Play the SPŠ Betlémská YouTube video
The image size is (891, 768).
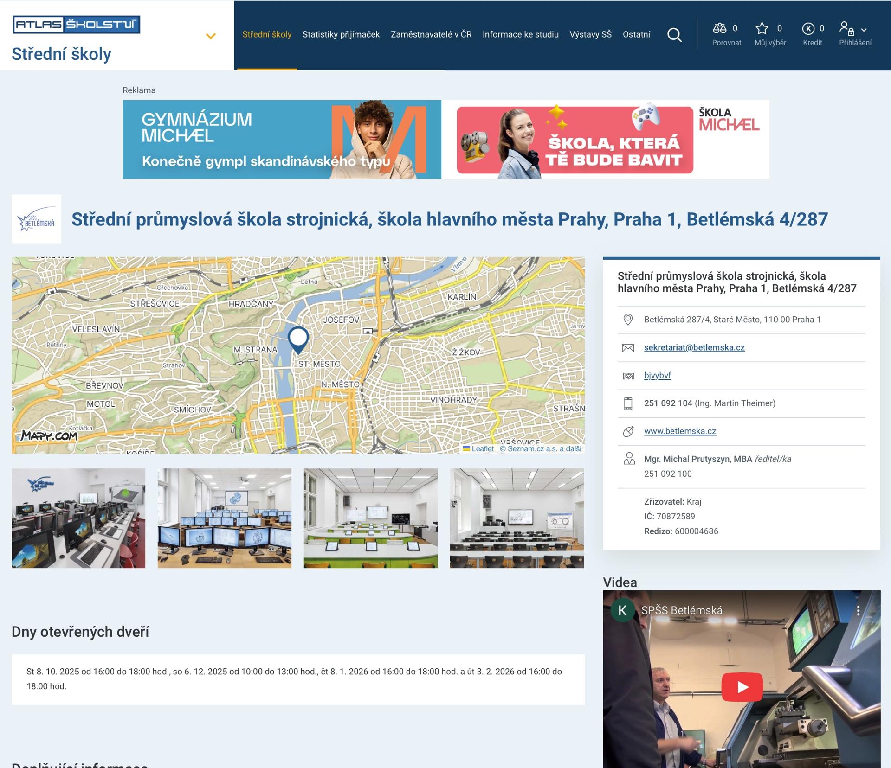point(742,687)
